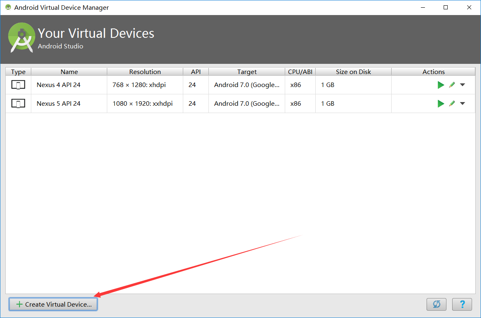
Task: Sort by Resolution column header
Action: click(145, 72)
